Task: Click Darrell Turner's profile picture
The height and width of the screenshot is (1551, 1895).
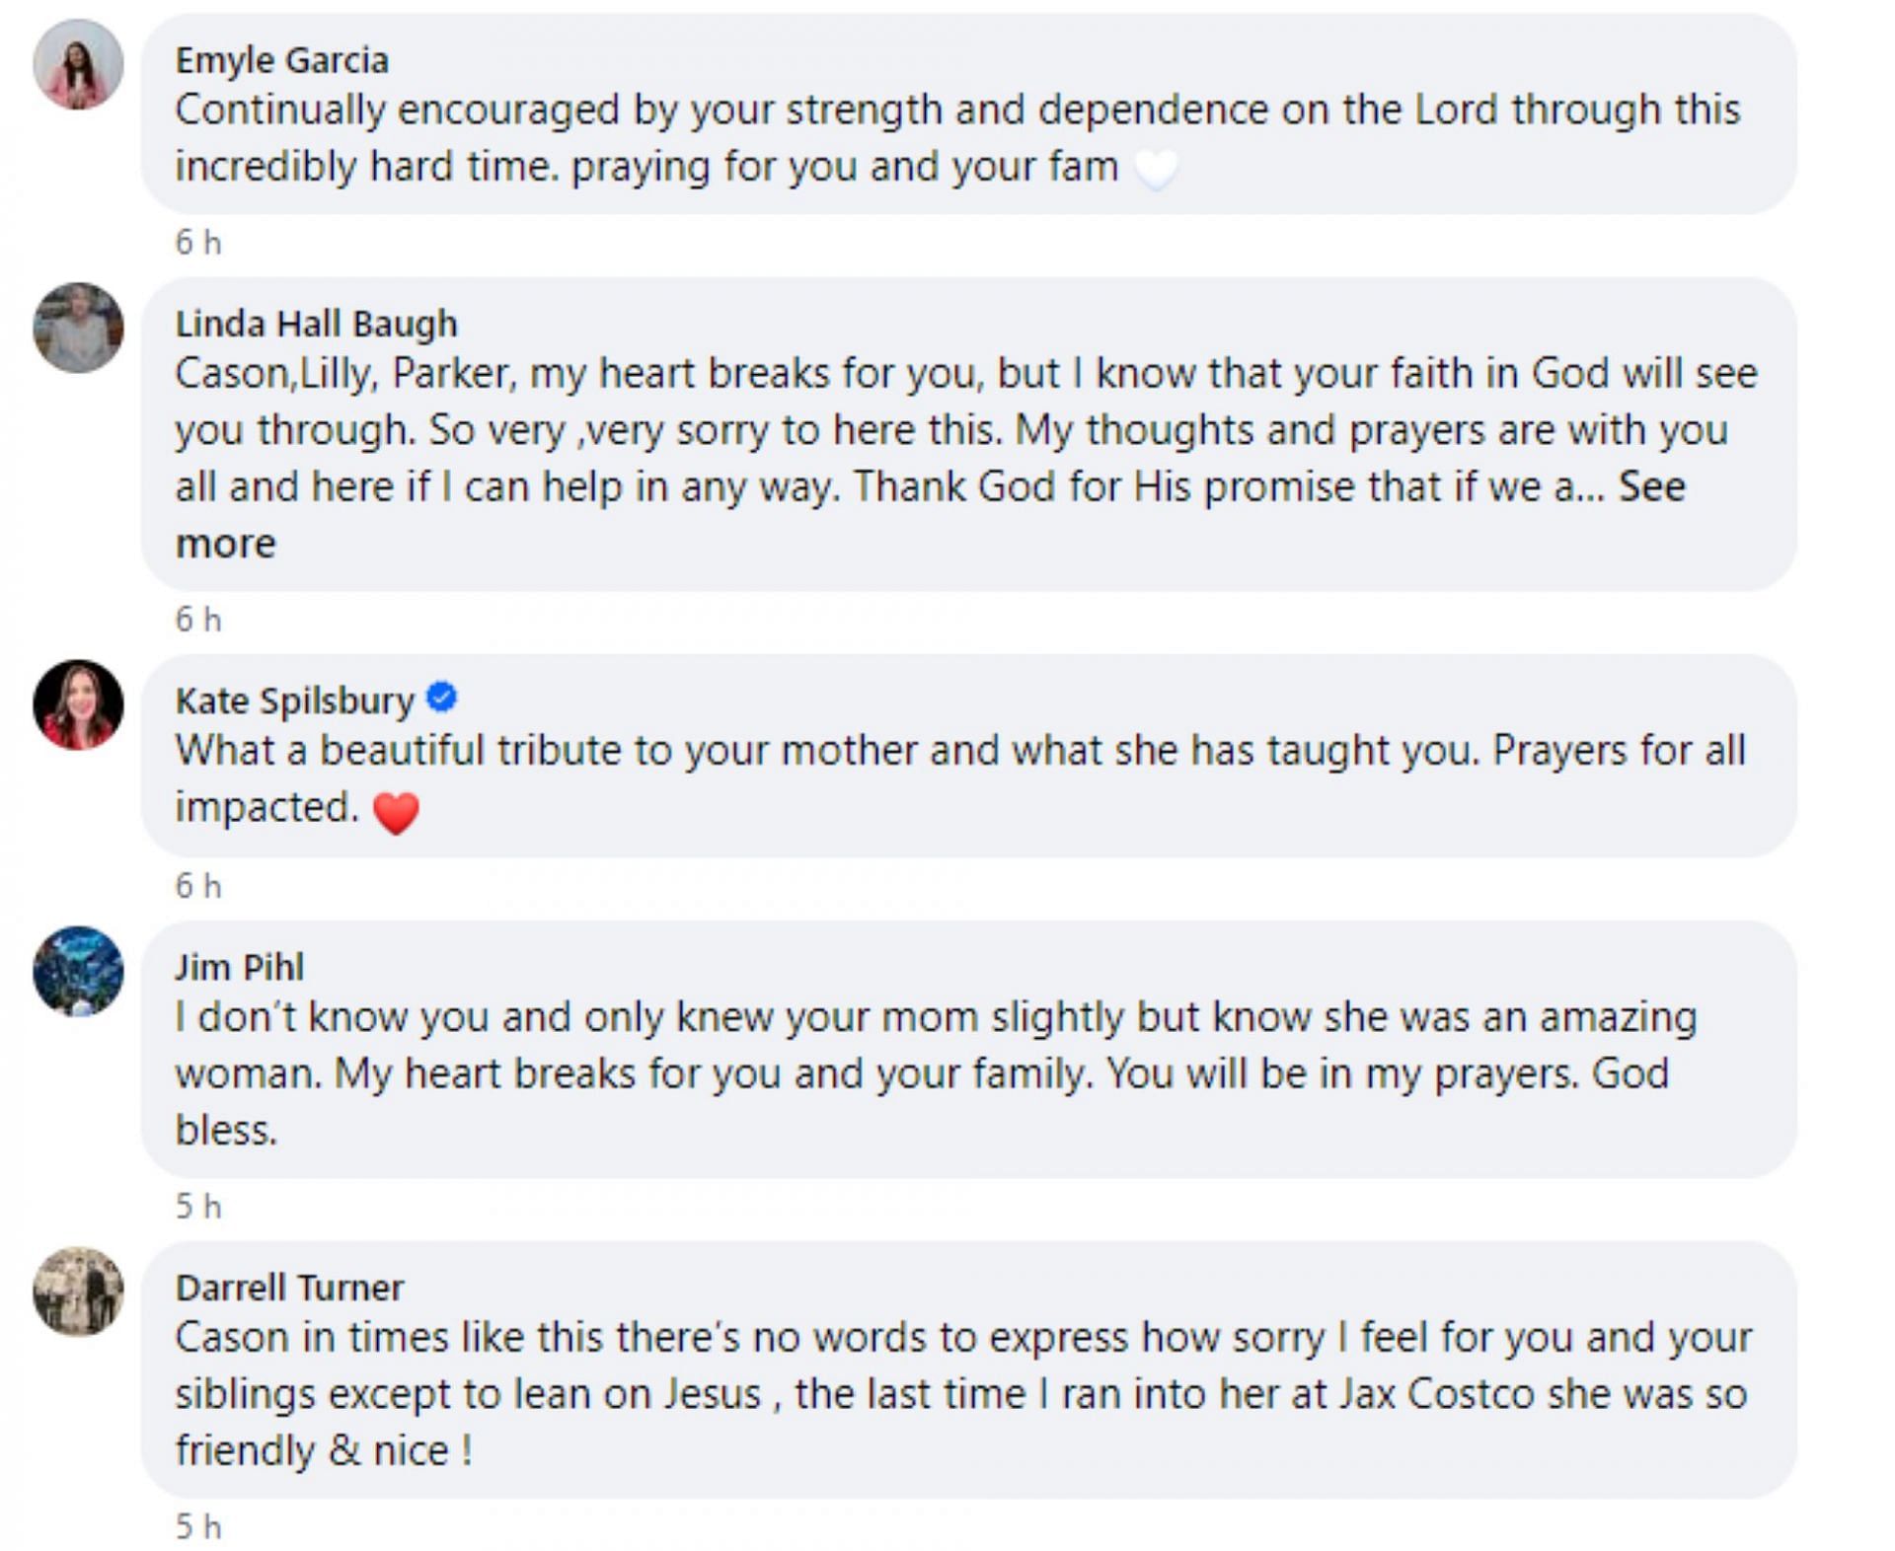Action: point(78,1291)
